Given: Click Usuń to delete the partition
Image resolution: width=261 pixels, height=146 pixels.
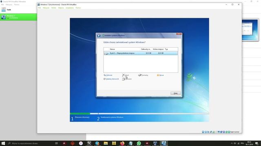Looking at the screenshot, I should [126, 75].
